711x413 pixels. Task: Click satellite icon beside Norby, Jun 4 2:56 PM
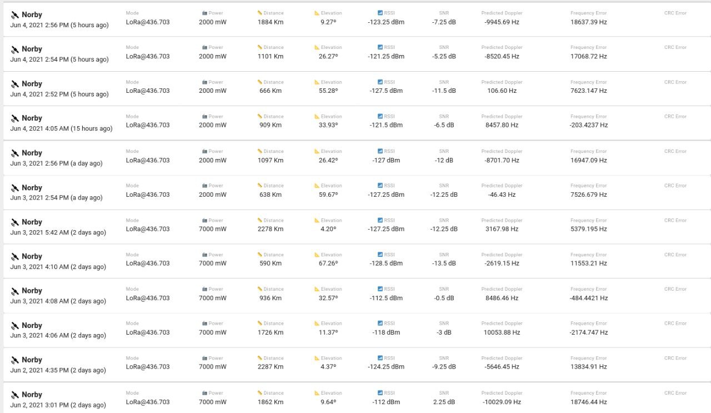[15, 15]
